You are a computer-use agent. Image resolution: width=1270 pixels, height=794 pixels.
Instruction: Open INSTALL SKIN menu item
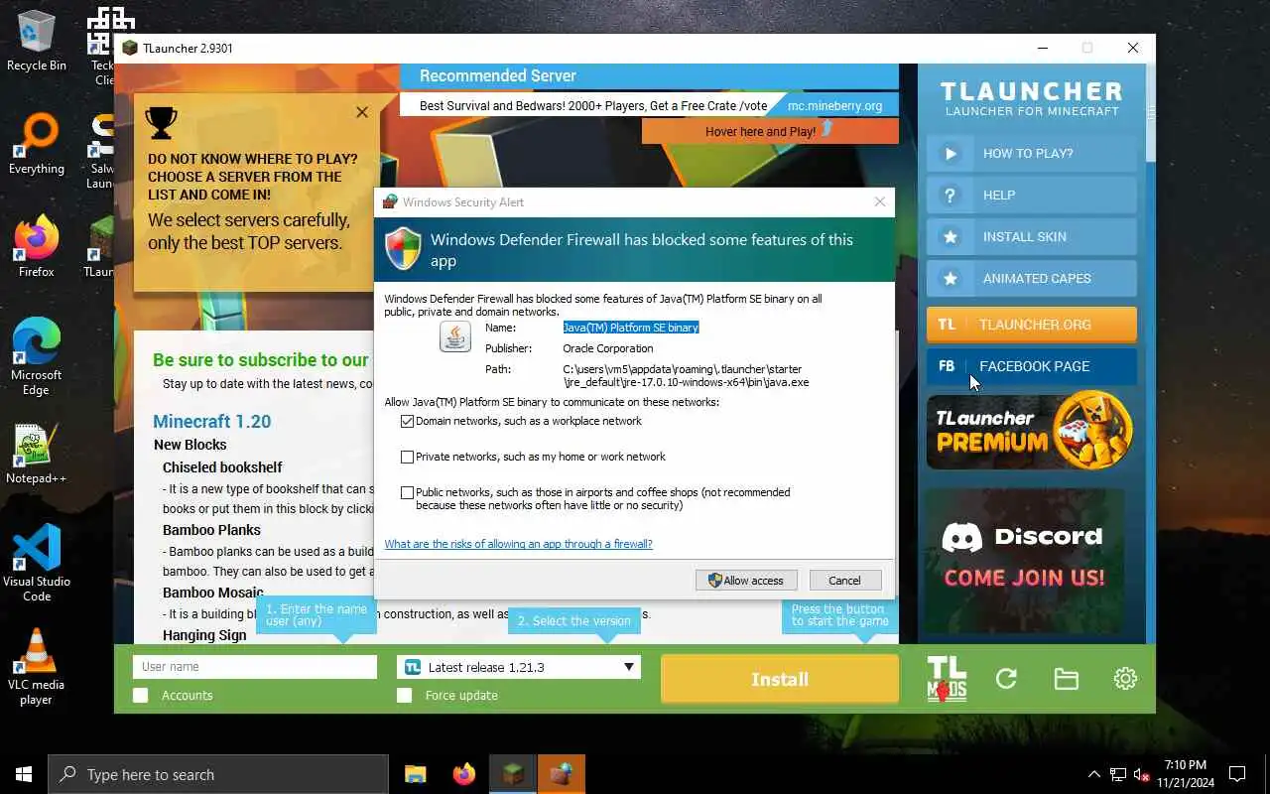coord(1032,237)
